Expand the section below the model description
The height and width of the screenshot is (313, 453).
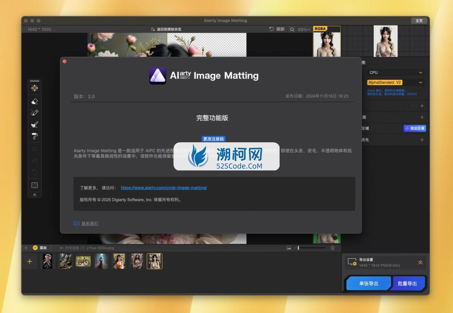(x=422, y=106)
